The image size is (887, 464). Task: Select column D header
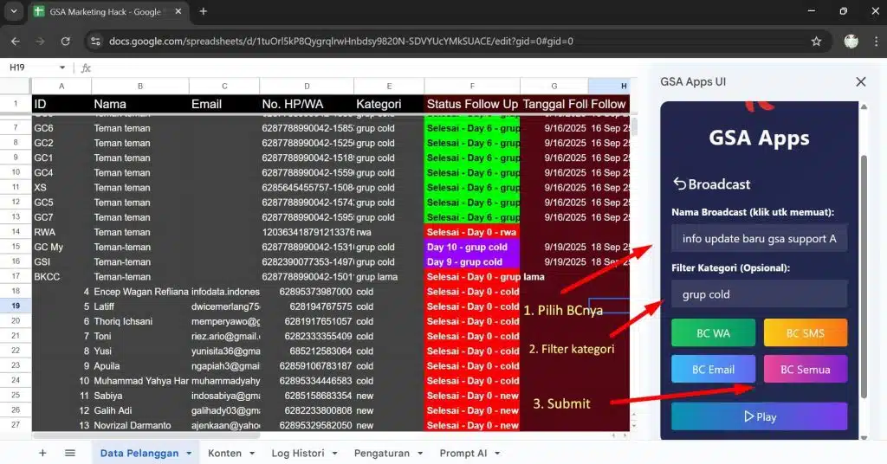[x=307, y=86]
